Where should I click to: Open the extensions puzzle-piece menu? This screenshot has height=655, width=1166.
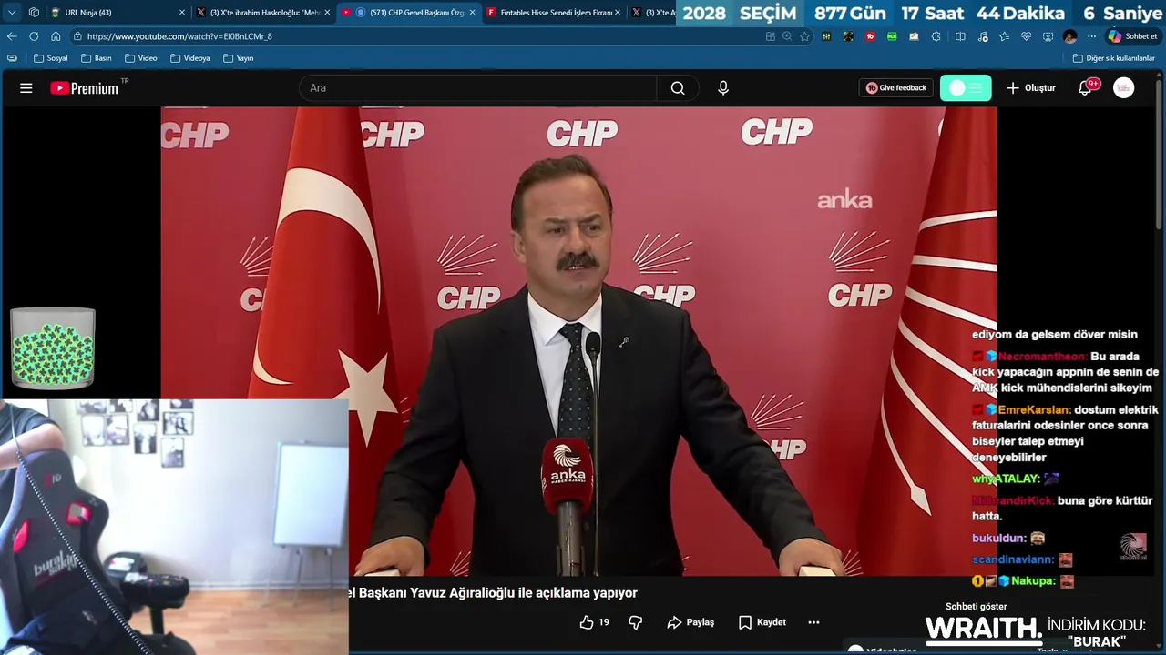tap(936, 36)
